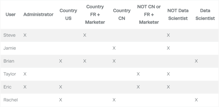Screen dimensions: 219x107
Task: Click Eric's NOT Data Scientist X mark
Action: pyautogui.click(x=168, y=87)
